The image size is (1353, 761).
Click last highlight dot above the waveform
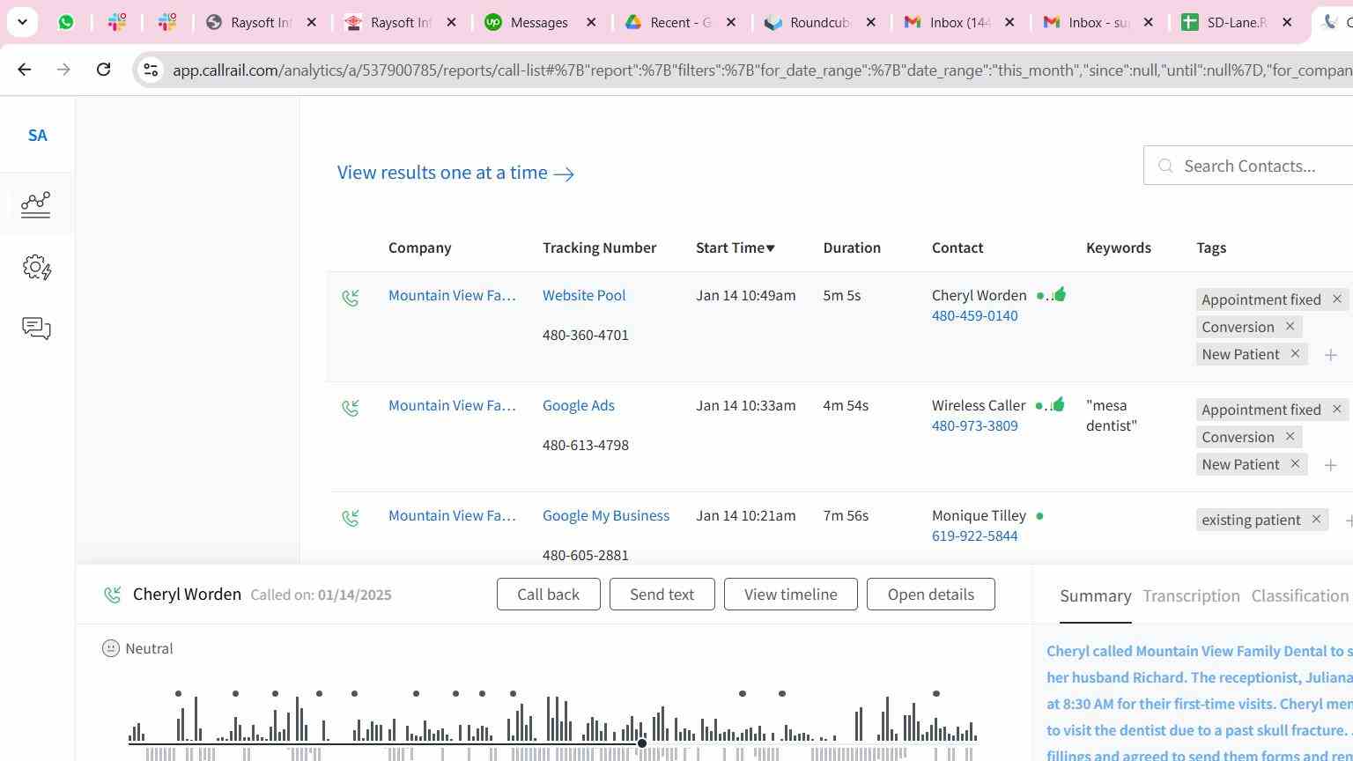(936, 694)
